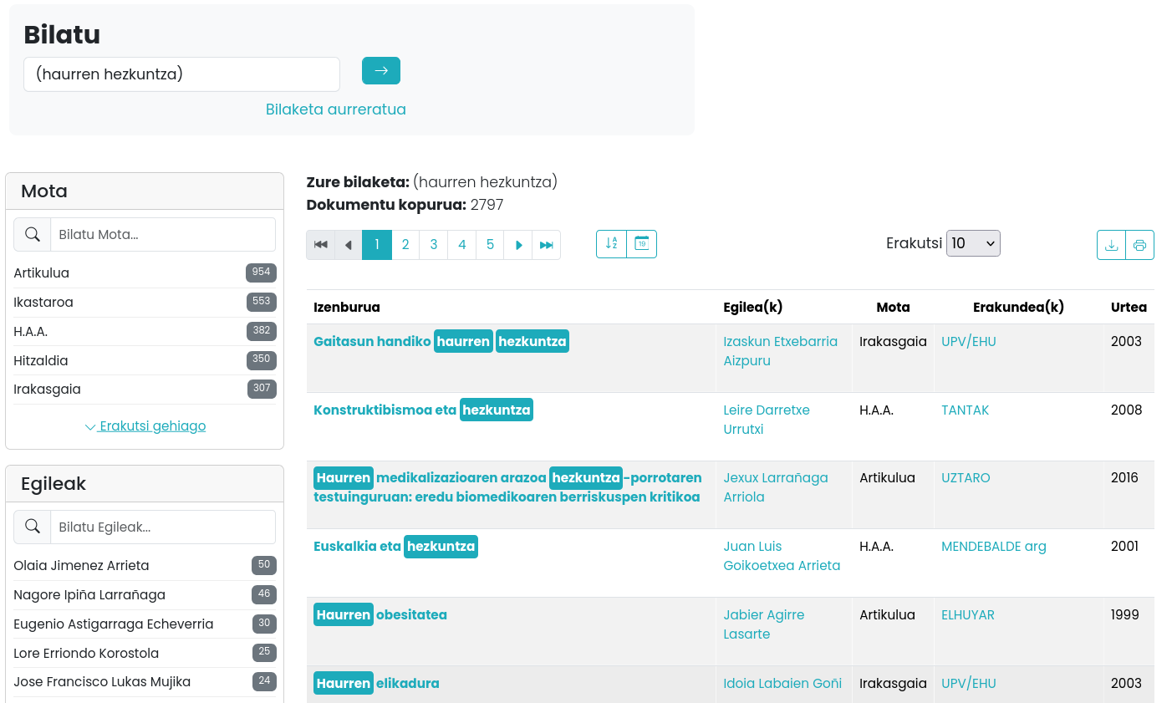Jump to last results page icon
The width and height of the screenshot is (1172, 703).
point(547,245)
